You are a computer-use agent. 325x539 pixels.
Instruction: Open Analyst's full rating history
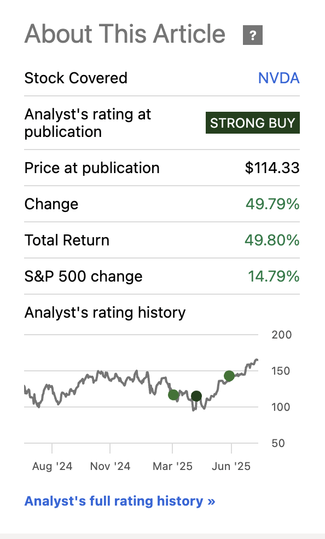[x=119, y=501]
